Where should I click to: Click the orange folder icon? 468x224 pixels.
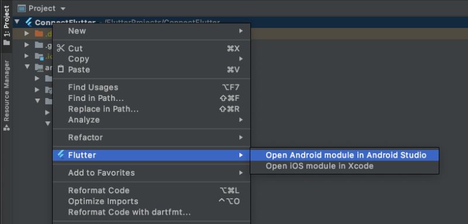[39, 33]
